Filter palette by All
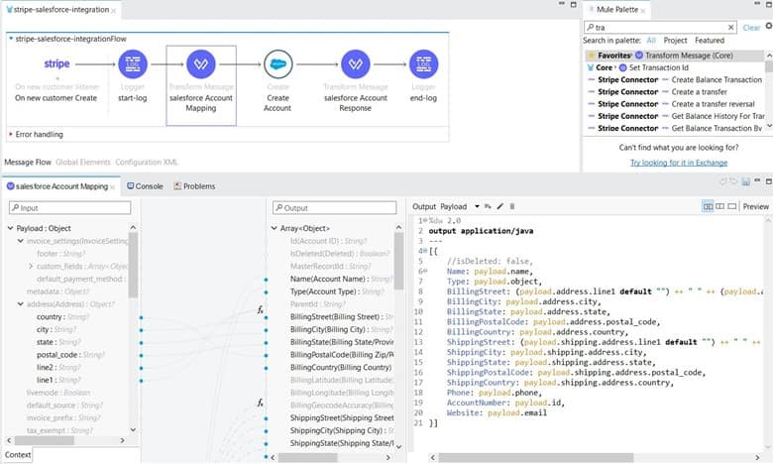This screenshot has height=464, width=773. coord(651,41)
